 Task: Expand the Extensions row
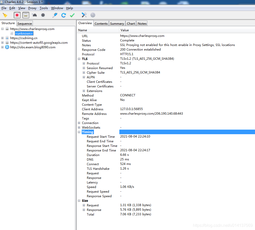pyautogui.click(x=84, y=91)
